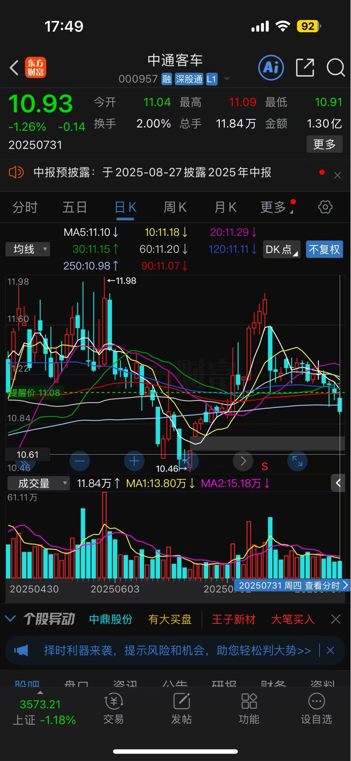
Task: Switch to the 五日 tab
Action: point(75,208)
